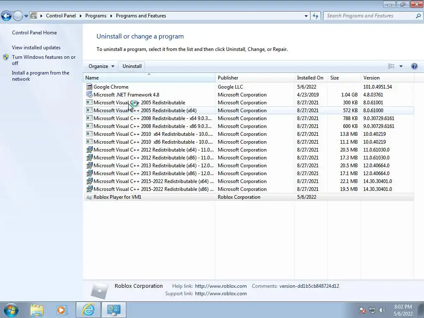Click the Uninstall toolbar button

(132, 66)
